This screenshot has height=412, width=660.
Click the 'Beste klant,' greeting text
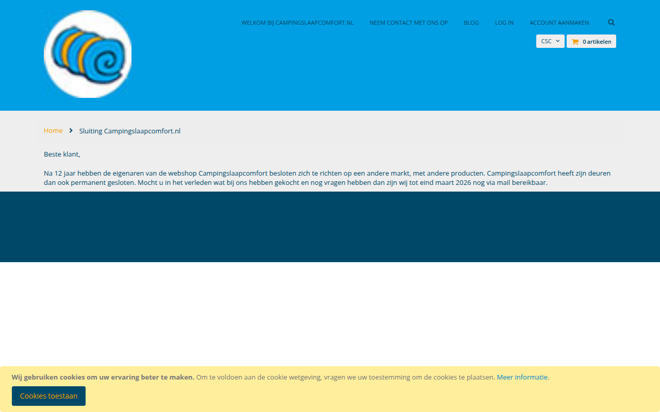[x=62, y=154]
